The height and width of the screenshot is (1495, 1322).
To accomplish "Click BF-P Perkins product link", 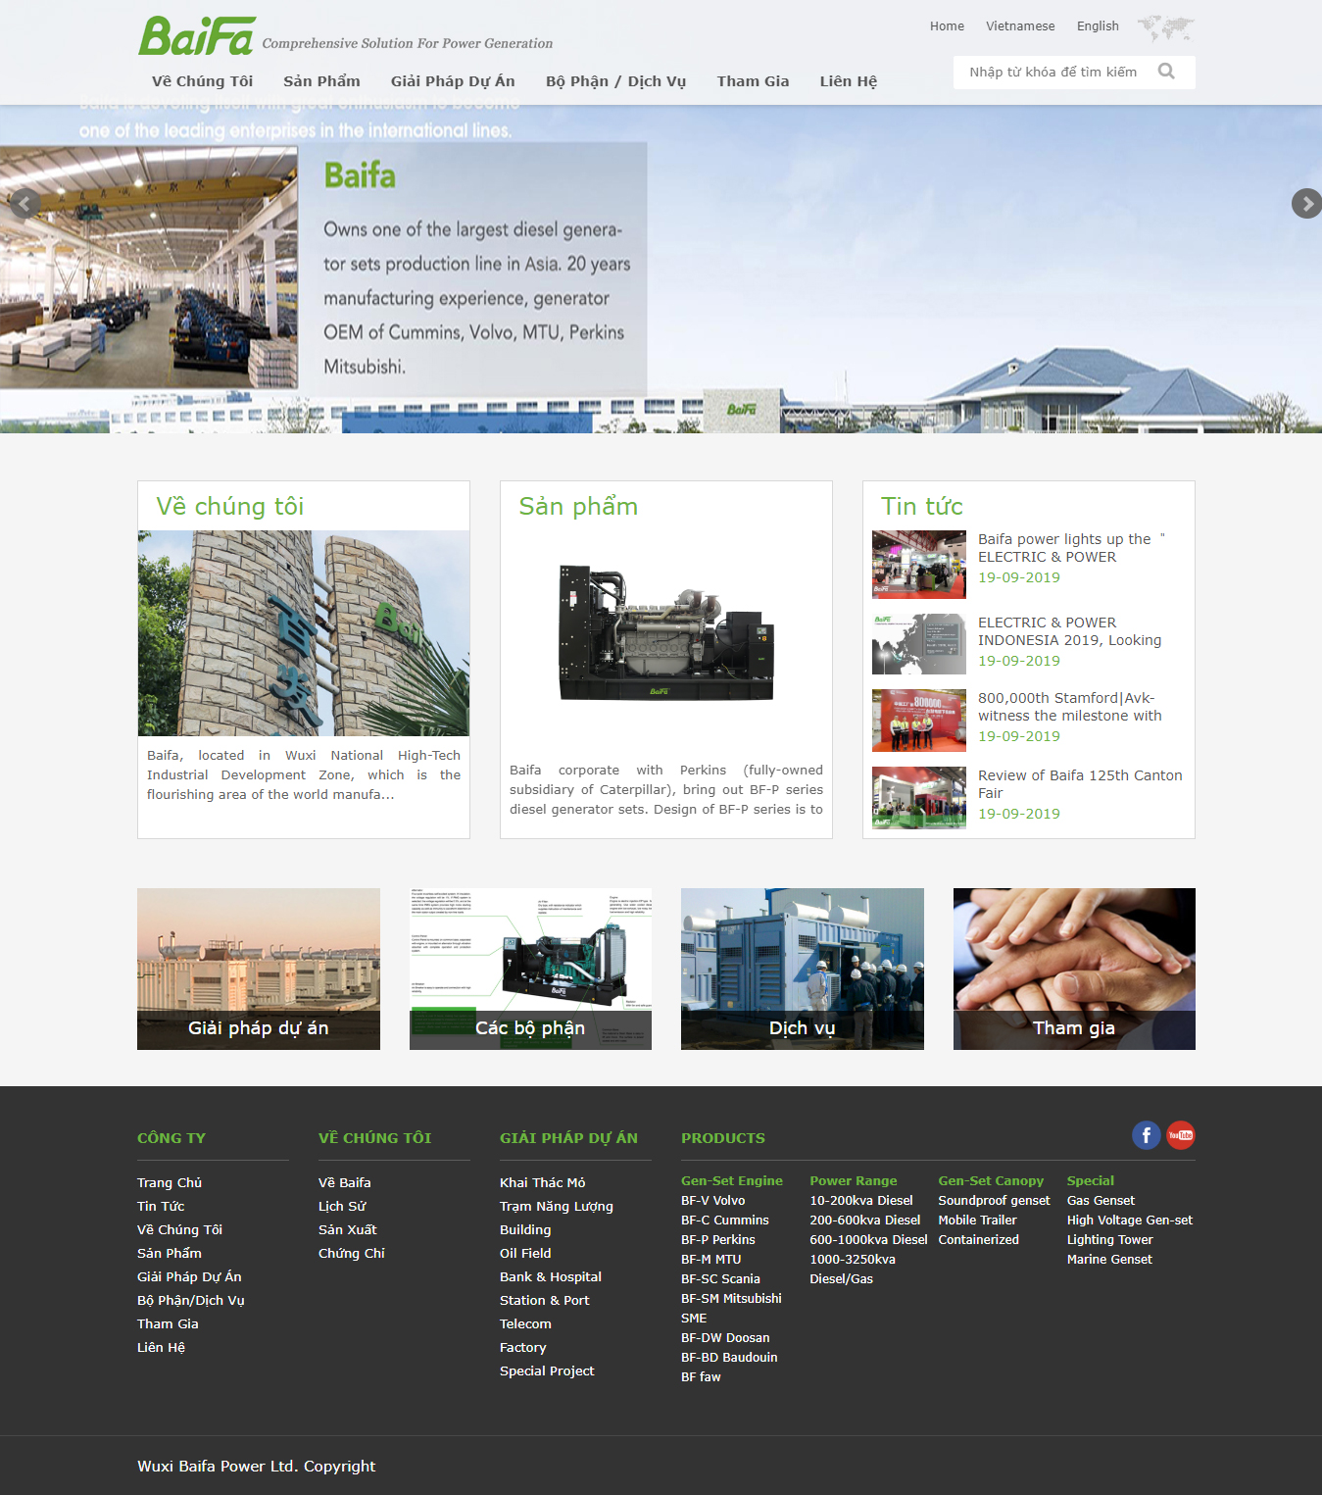I will pos(718,1240).
